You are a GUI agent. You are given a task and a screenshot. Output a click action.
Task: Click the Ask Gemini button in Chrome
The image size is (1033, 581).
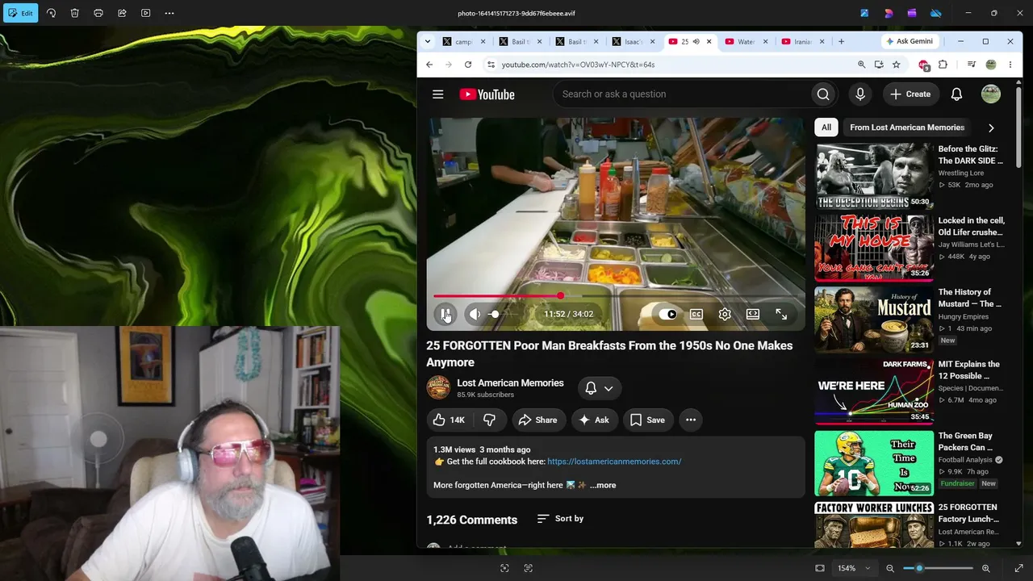[x=910, y=41]
